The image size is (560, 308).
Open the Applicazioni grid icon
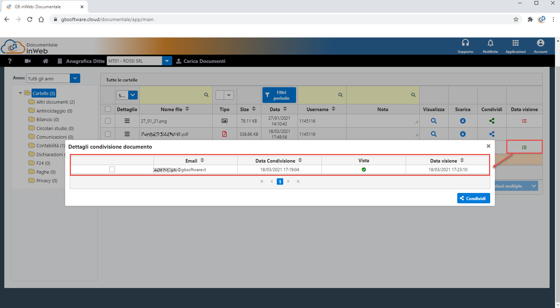point(515,43)
